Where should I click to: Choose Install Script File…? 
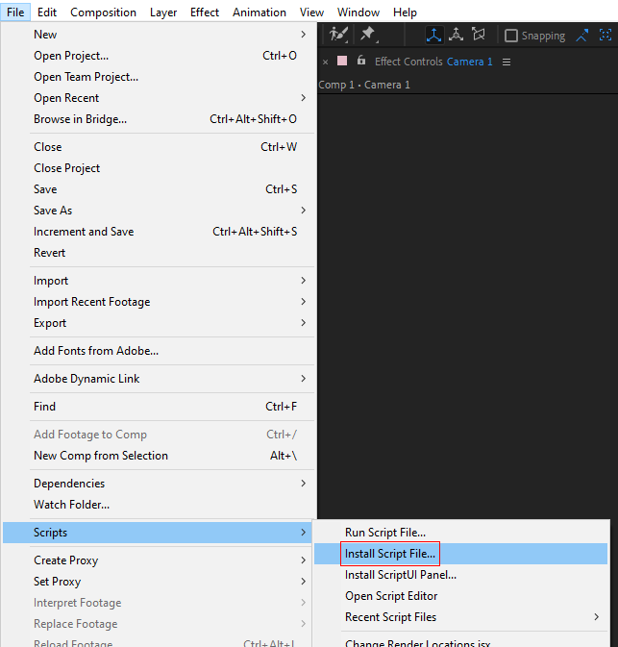pyautogui.click(x=460, y=554)
